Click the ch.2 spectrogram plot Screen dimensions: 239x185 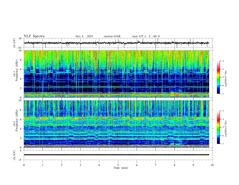tap(116, 124)
